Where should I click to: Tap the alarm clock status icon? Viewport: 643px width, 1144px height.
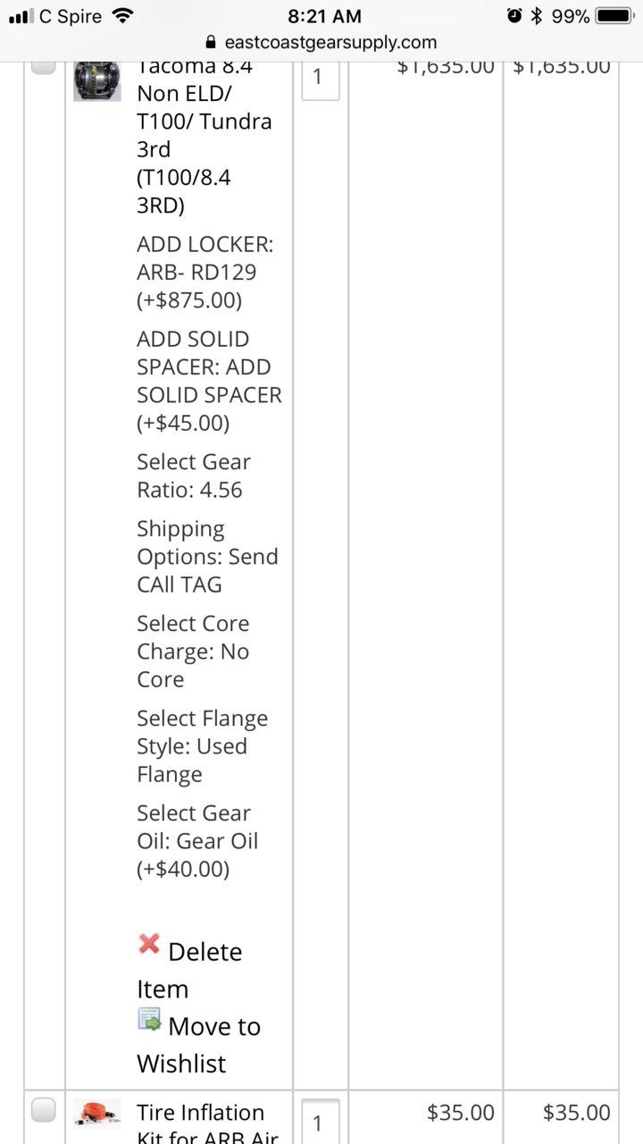click(514, 15)
